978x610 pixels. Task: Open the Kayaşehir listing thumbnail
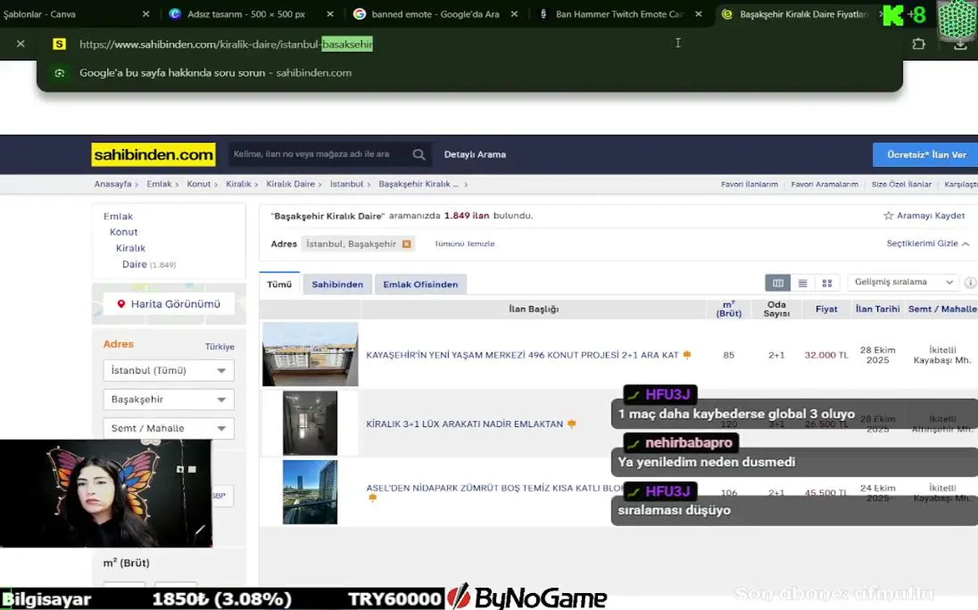pos(310,354)
